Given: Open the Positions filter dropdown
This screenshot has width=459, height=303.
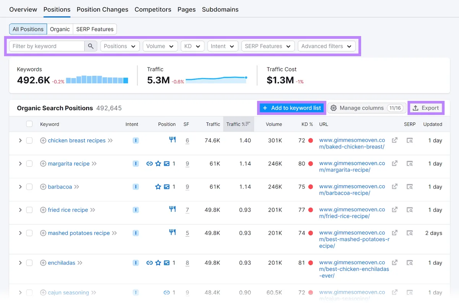Looking at the screenshot, I should [120, 46].
